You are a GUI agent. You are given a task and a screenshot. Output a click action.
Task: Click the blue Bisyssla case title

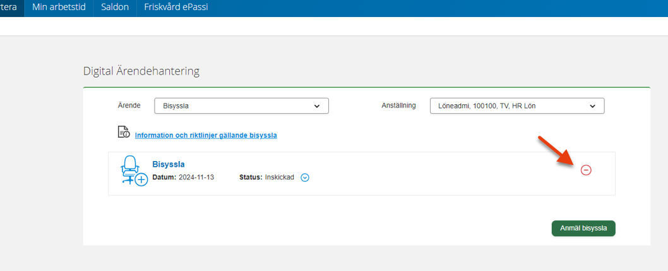tap(169, 164)
